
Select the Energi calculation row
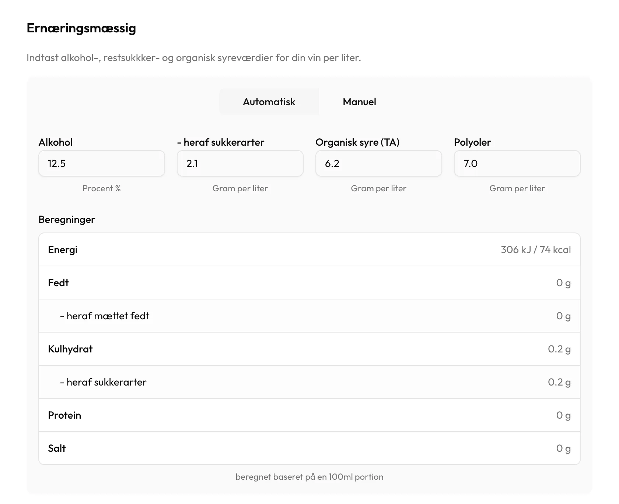(309, 249)
